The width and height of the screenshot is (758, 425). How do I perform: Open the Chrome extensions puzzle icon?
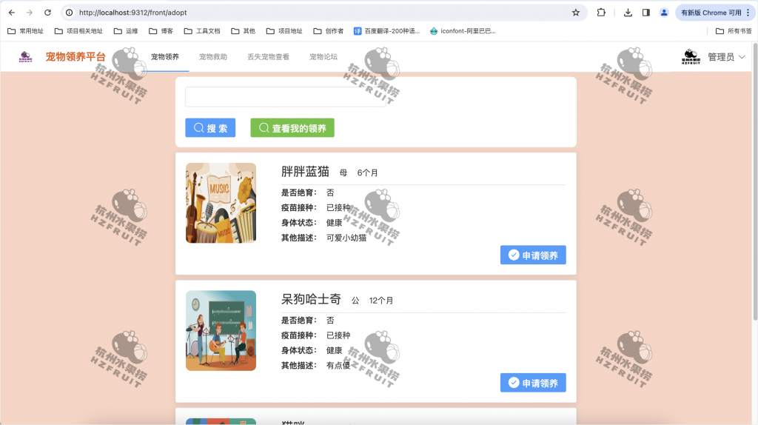[x=601, y=13]
